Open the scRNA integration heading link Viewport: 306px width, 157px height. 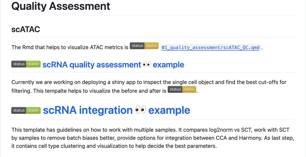(88, 110)
